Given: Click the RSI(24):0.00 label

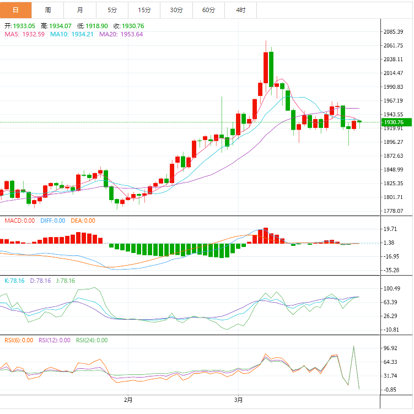Looking at the screenshot, I should [92, 340].
